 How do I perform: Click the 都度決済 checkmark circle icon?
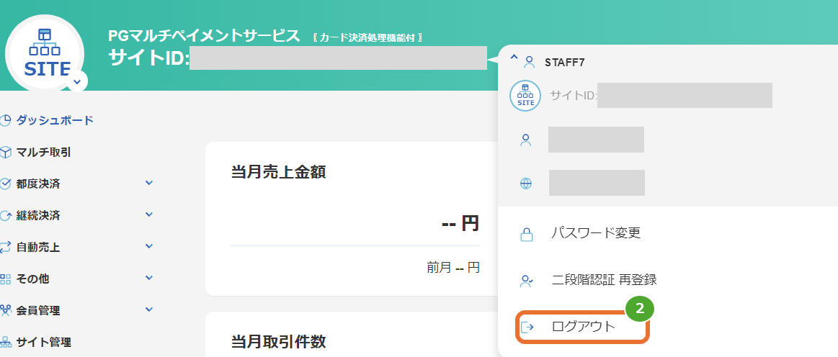coord(6,184)
